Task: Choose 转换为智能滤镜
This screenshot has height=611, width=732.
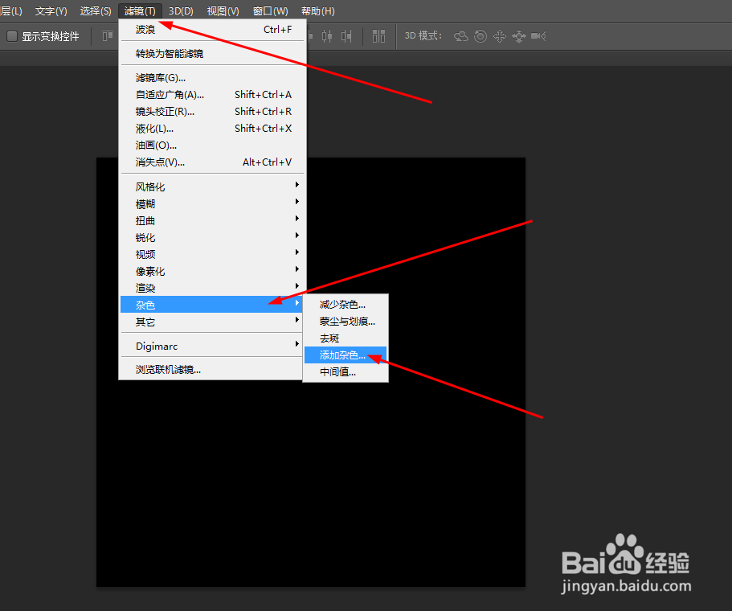Action: coord(213,54)
